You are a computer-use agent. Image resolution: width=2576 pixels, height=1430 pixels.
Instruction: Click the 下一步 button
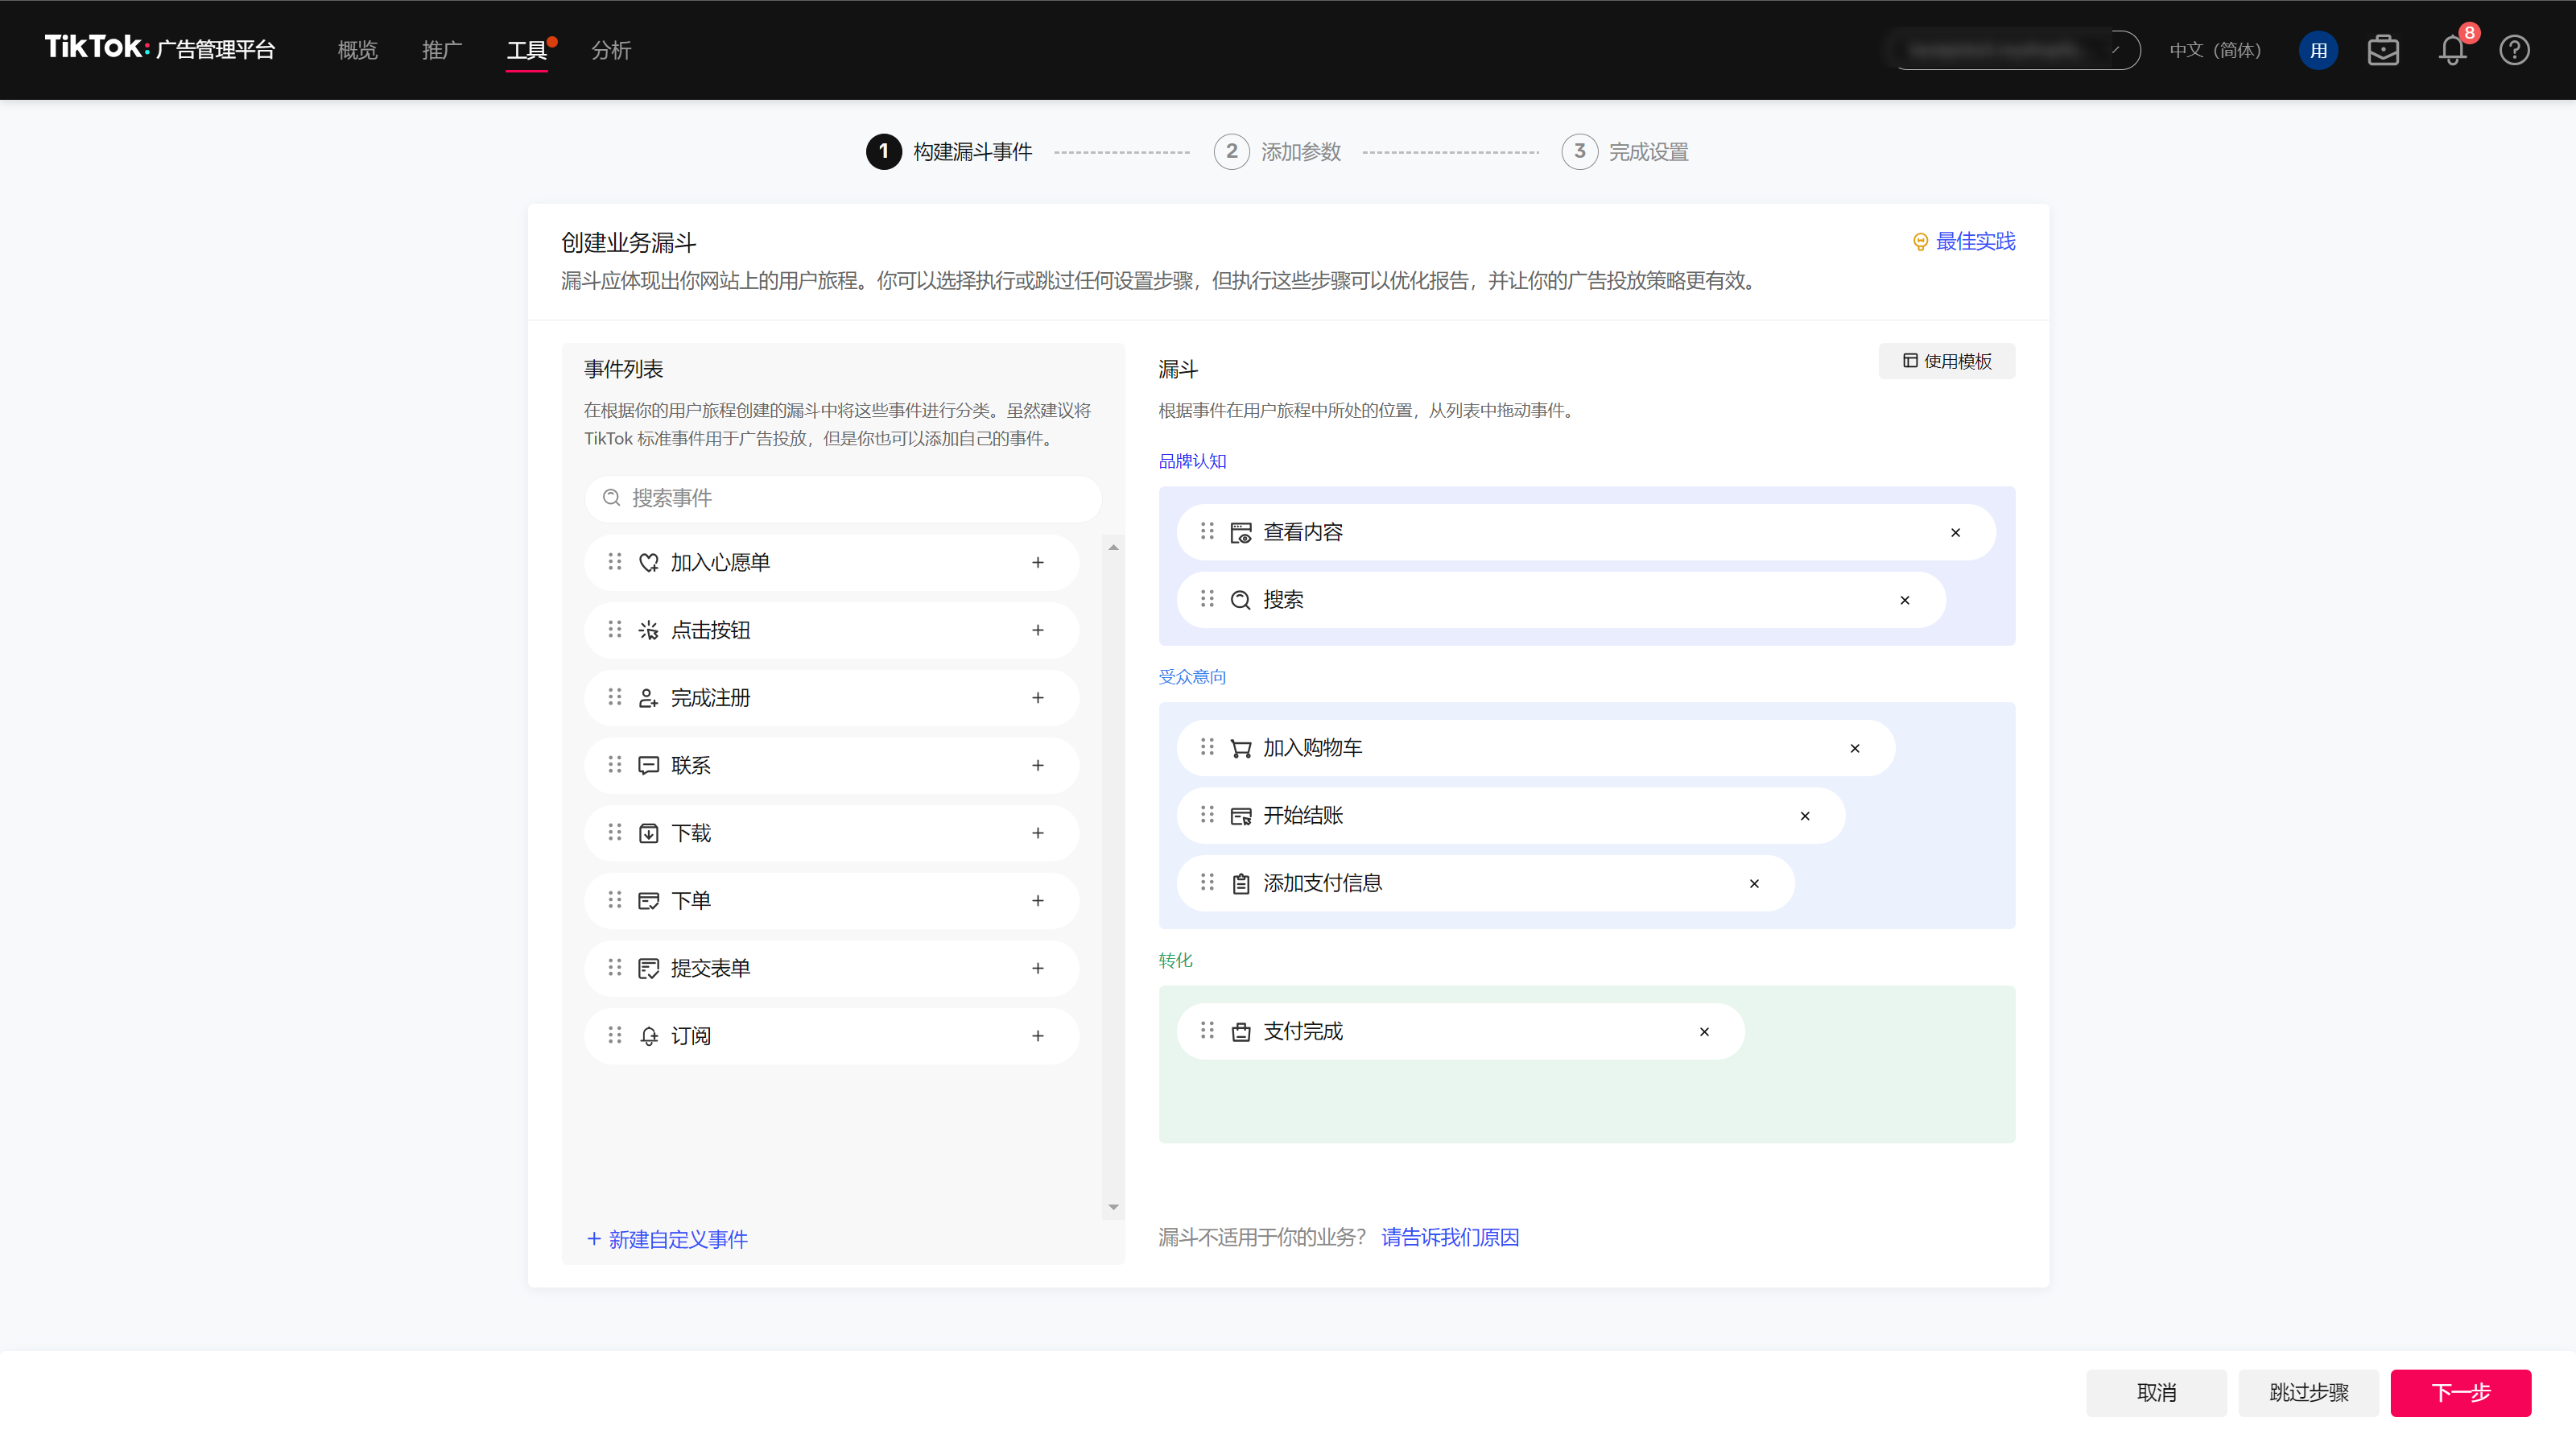2460,1393
